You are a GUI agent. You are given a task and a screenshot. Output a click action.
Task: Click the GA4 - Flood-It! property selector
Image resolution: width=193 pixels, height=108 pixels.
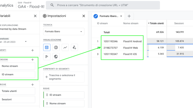pos(31,5)
